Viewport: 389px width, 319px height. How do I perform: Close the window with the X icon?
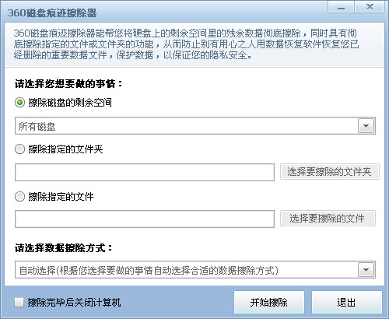[x=370, y=7]
